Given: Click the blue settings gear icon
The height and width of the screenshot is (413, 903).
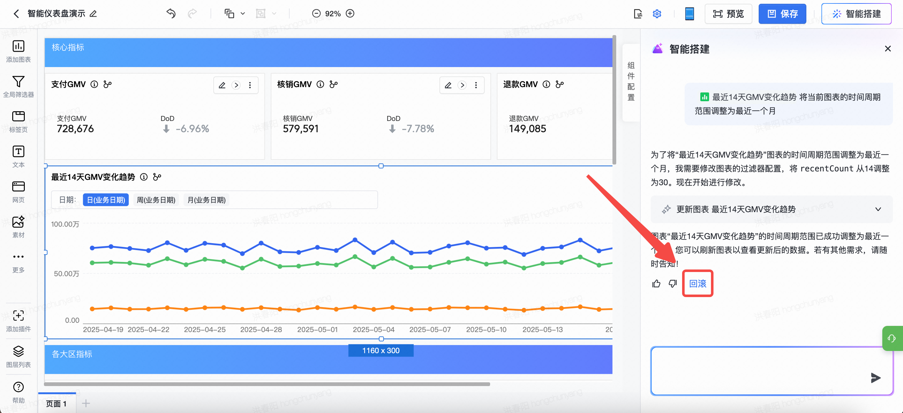Looking at the screenshot, I should point(657,14).
